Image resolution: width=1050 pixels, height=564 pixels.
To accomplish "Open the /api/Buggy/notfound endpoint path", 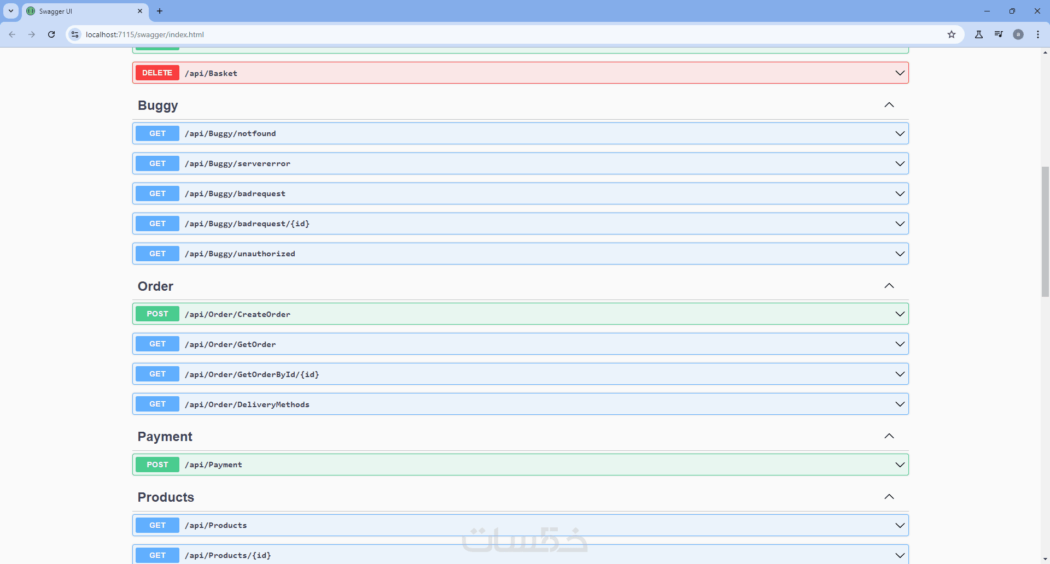I will tap(230, 134).
